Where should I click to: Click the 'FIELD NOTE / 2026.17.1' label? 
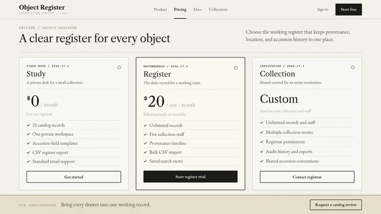tap(48, 66)
